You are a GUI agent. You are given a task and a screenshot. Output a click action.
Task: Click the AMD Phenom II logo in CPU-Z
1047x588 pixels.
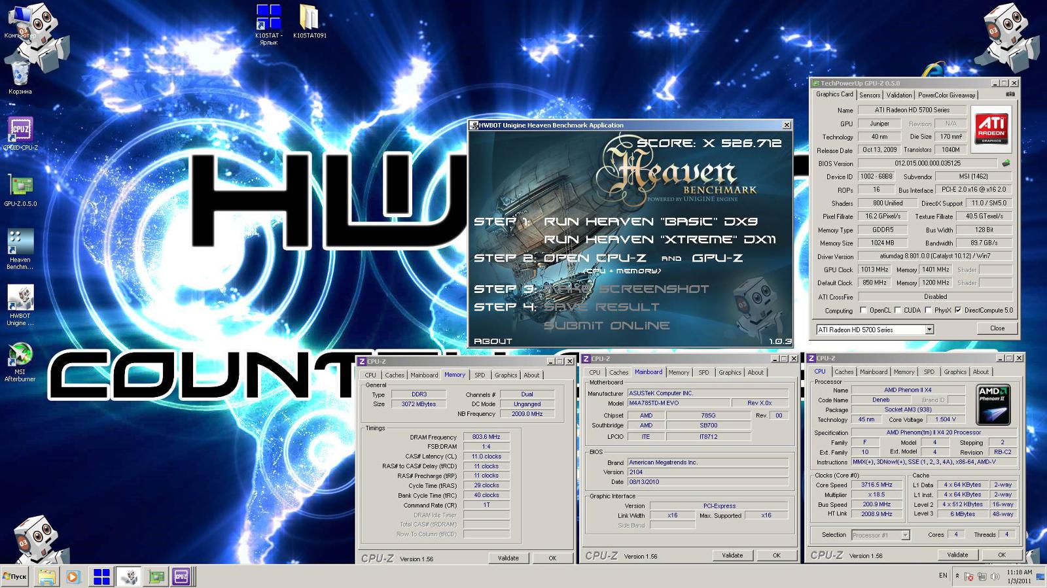point(993,405)
